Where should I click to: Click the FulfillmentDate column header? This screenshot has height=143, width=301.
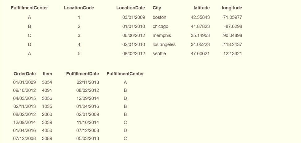coord(83,74)
